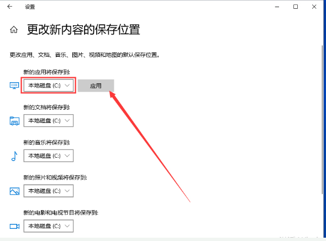Viewport: 326px width, 241px height.
Task: Close the settings window
Action: [314, 7]
